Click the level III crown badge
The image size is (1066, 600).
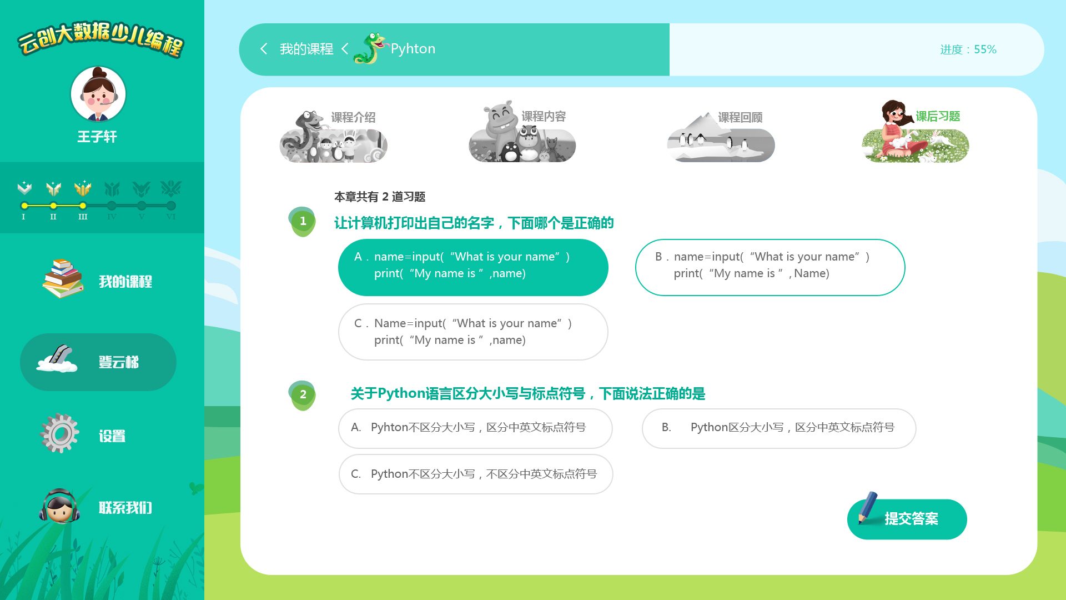click(83, 188)
